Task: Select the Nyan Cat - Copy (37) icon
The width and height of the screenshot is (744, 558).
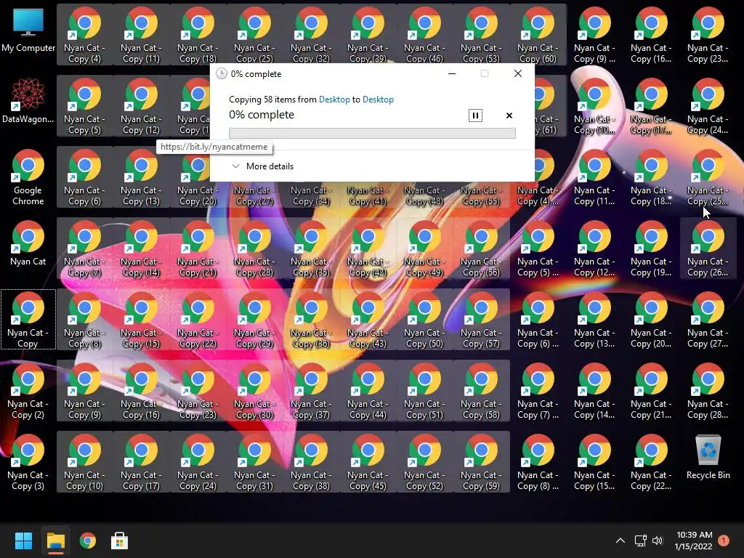Action: (x=311, y=390)
